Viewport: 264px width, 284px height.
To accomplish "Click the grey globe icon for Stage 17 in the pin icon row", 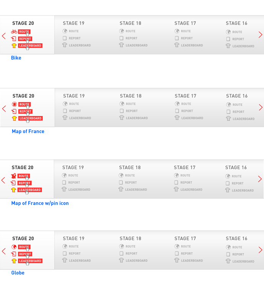I will (176, 175).
